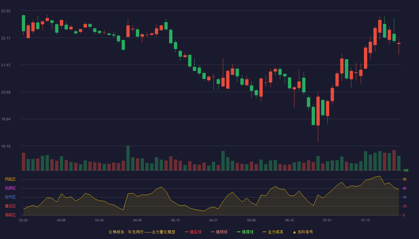This screenshot has height=239, width=419.
Task: Click the 07-13 date label
Action: (365, 220)
